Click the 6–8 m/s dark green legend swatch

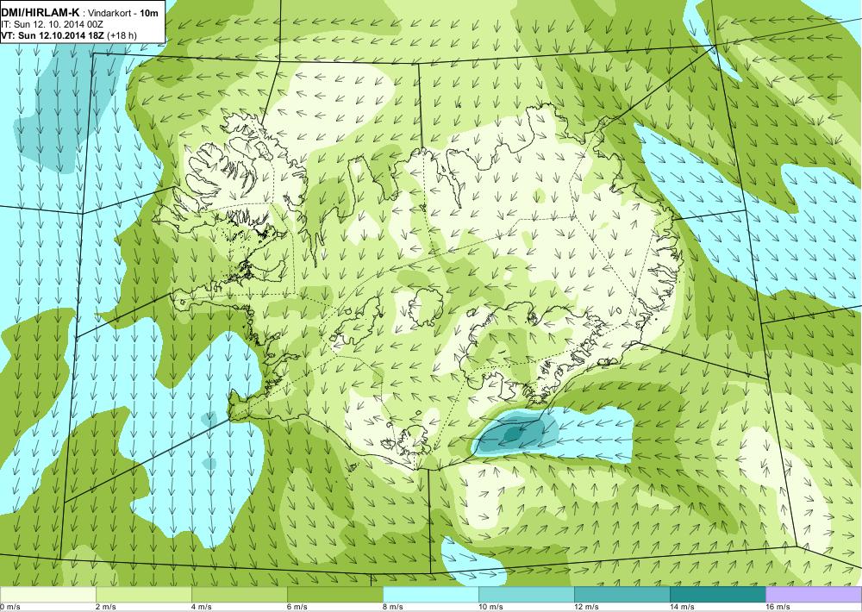[x=334, y=594]
